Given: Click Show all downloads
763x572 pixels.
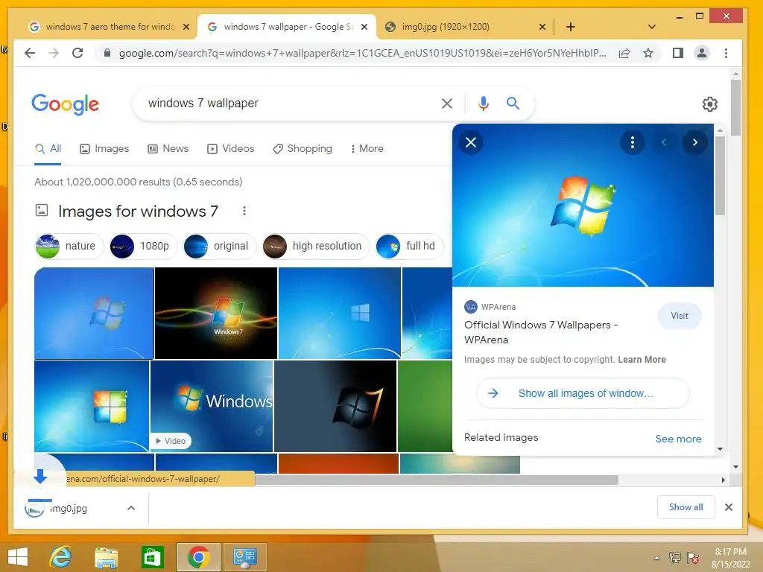Looking at the screenshot, I should [686, 507].
